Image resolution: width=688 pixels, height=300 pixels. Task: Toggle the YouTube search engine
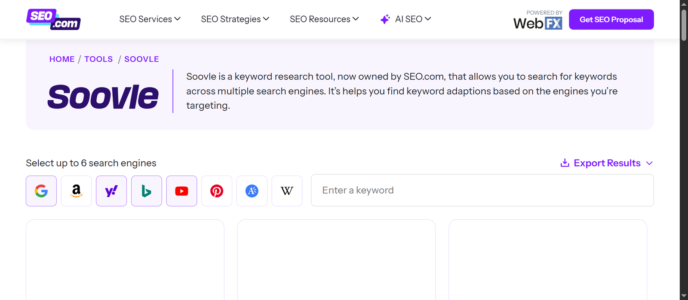(181, 191)
